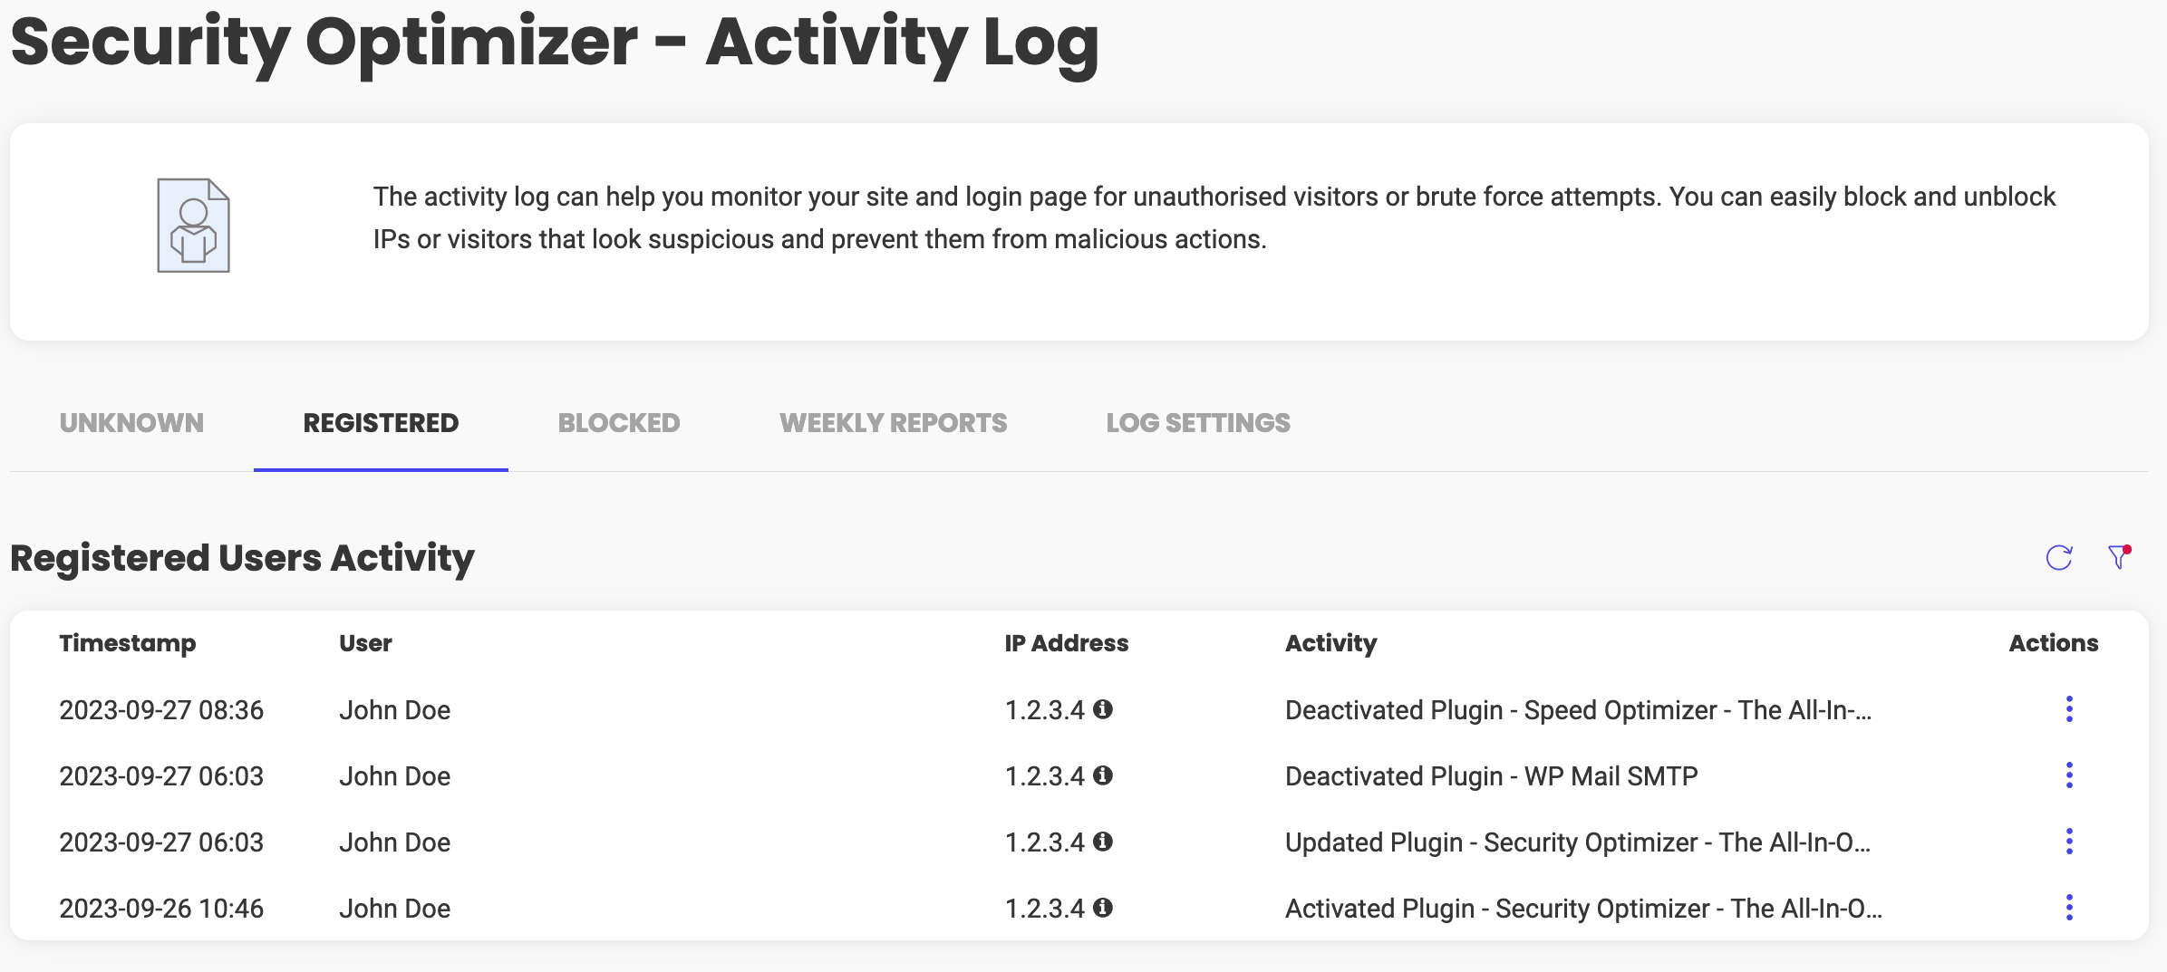Open the filter icon with red dot

2119,556
